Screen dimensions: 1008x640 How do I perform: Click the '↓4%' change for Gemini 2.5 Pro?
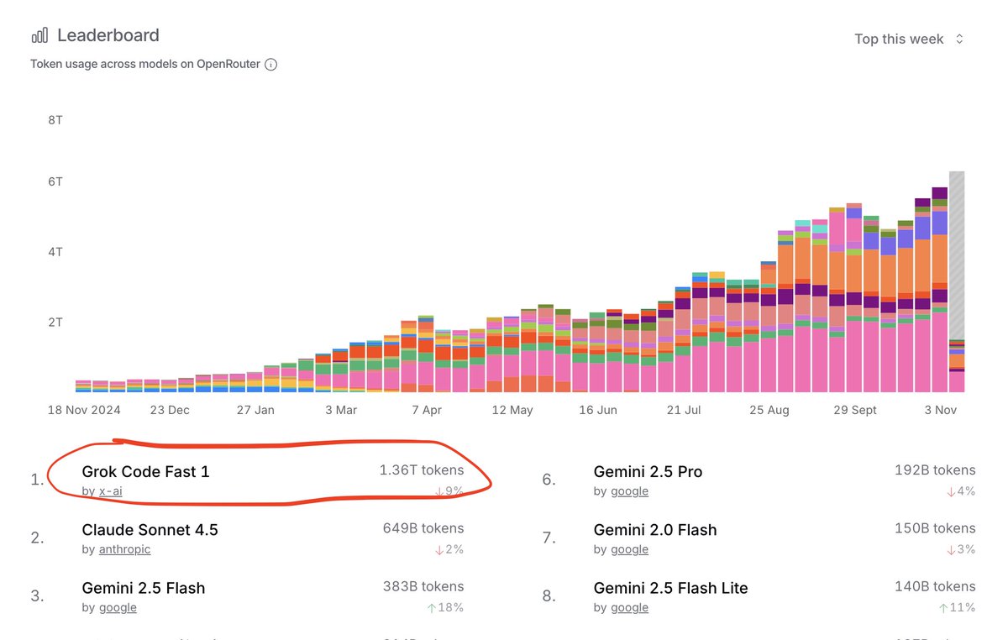pyautogui.click(x=961, y=491)
